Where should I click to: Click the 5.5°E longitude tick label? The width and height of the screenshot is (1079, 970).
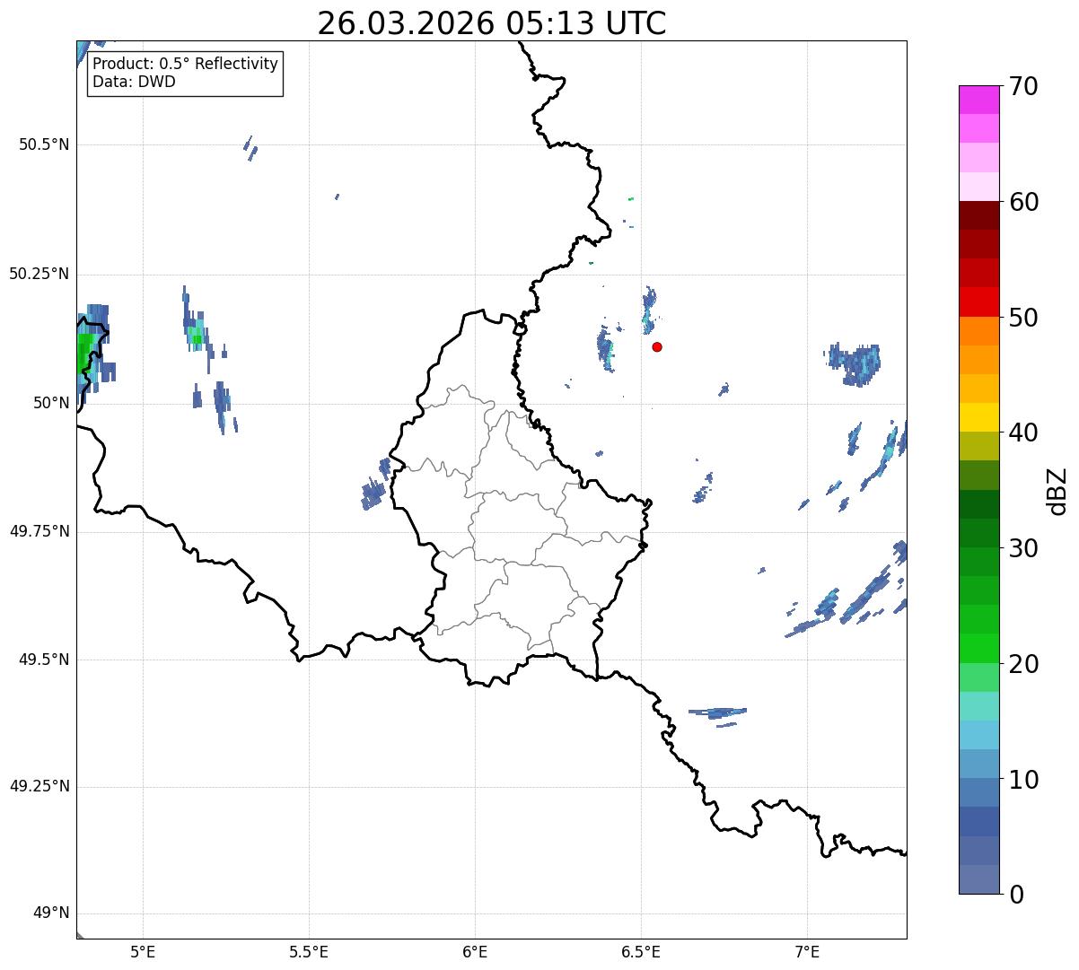click(x=309, y=952)
